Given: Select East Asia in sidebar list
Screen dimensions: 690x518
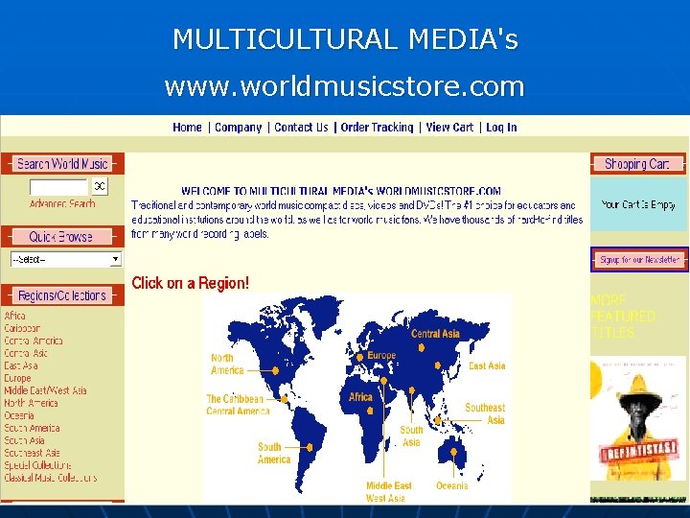Looking at the screenshot, I should click(x=21, y=365).
